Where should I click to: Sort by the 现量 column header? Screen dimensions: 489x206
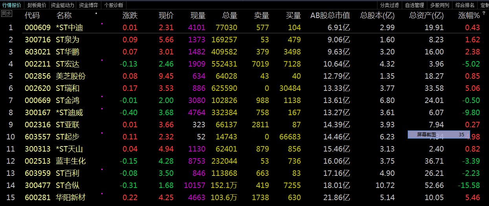coord(198,16)
